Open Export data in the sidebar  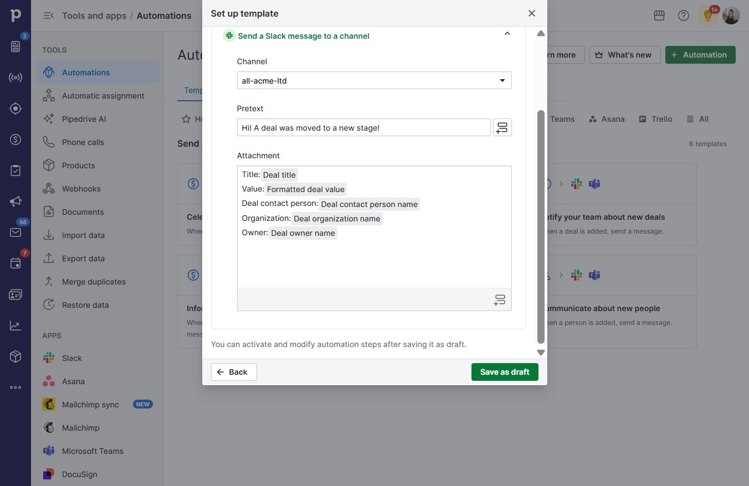(x=98, y=258)
